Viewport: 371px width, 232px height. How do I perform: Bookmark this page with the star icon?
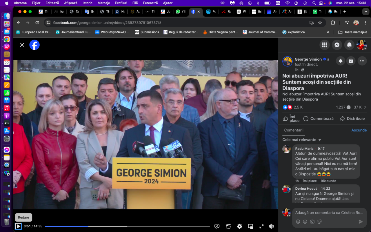pos(320,23)
